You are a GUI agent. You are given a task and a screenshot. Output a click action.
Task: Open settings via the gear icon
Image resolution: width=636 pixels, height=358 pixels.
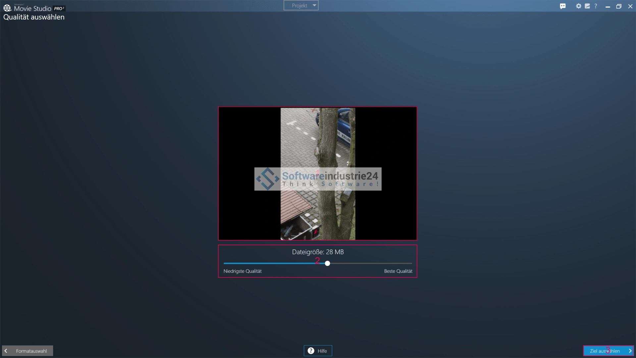[x=578, y=6]
